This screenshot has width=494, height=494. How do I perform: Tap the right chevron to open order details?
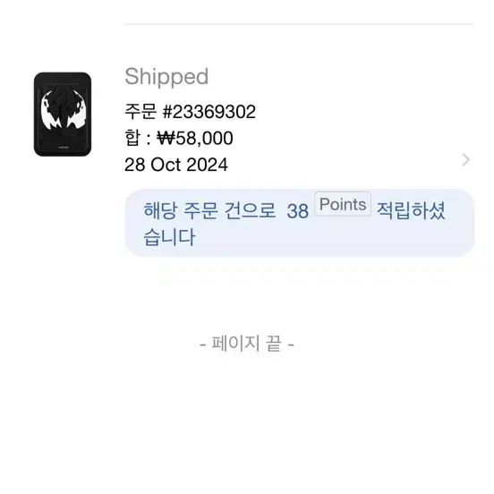coord(465,159)
